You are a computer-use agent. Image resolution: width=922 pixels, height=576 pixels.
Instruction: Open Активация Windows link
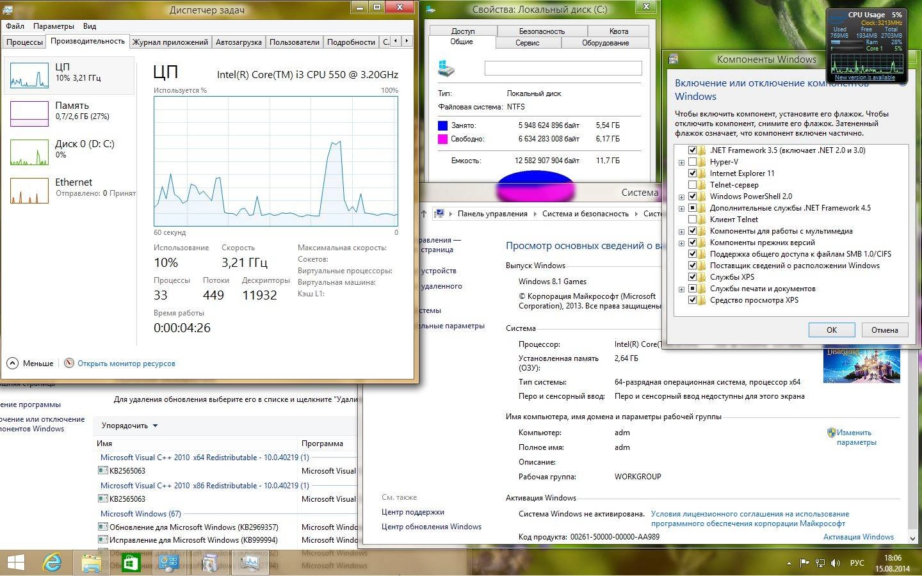858,537
